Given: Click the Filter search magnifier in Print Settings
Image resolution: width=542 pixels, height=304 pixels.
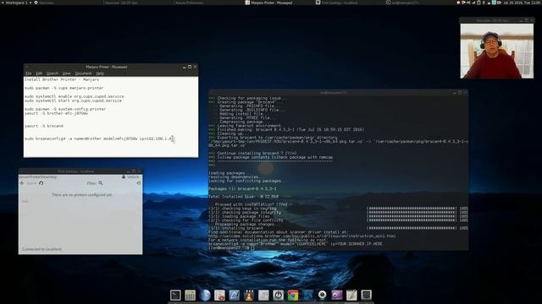Looking at the screenshot, I should [x=101, y=183].
